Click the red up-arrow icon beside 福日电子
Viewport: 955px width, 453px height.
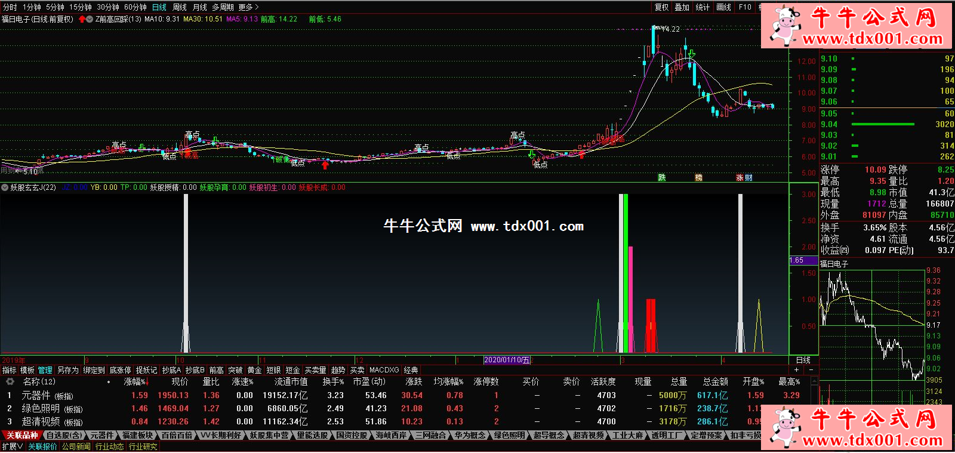tap(82, 19)
